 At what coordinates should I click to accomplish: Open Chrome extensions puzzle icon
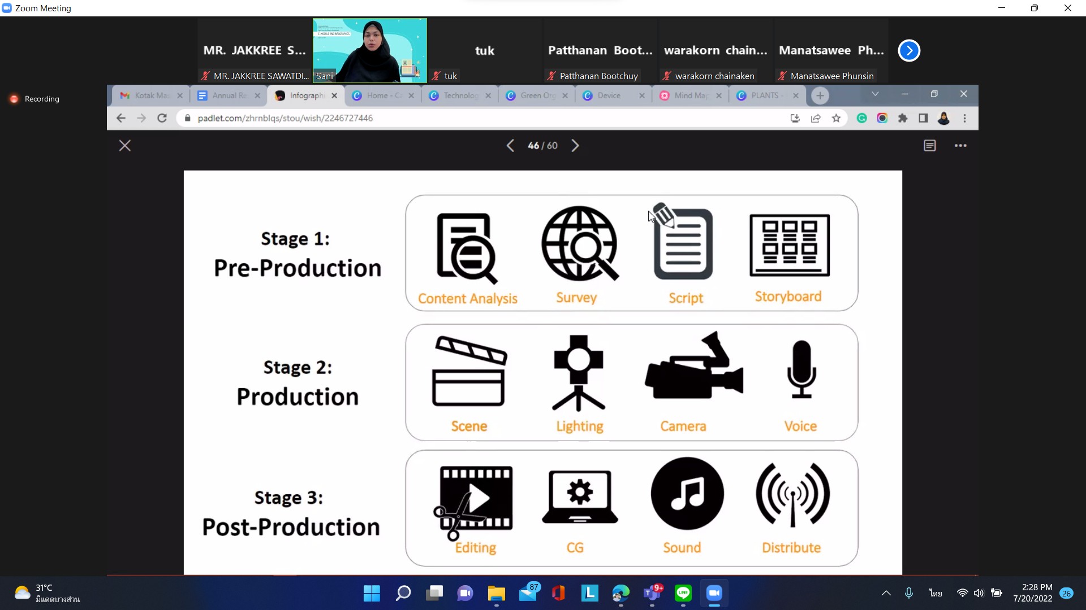[x=903, y=118]
